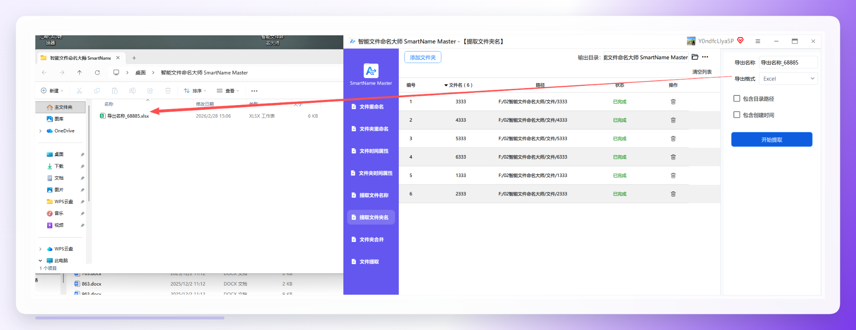Open 文件夹合并 in the sidebar
This screenshot has width=856, height=330.
(x=371, y=240)
